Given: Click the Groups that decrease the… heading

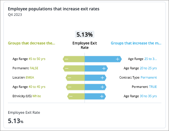Looking at the screenshot, I should [31, 43].
